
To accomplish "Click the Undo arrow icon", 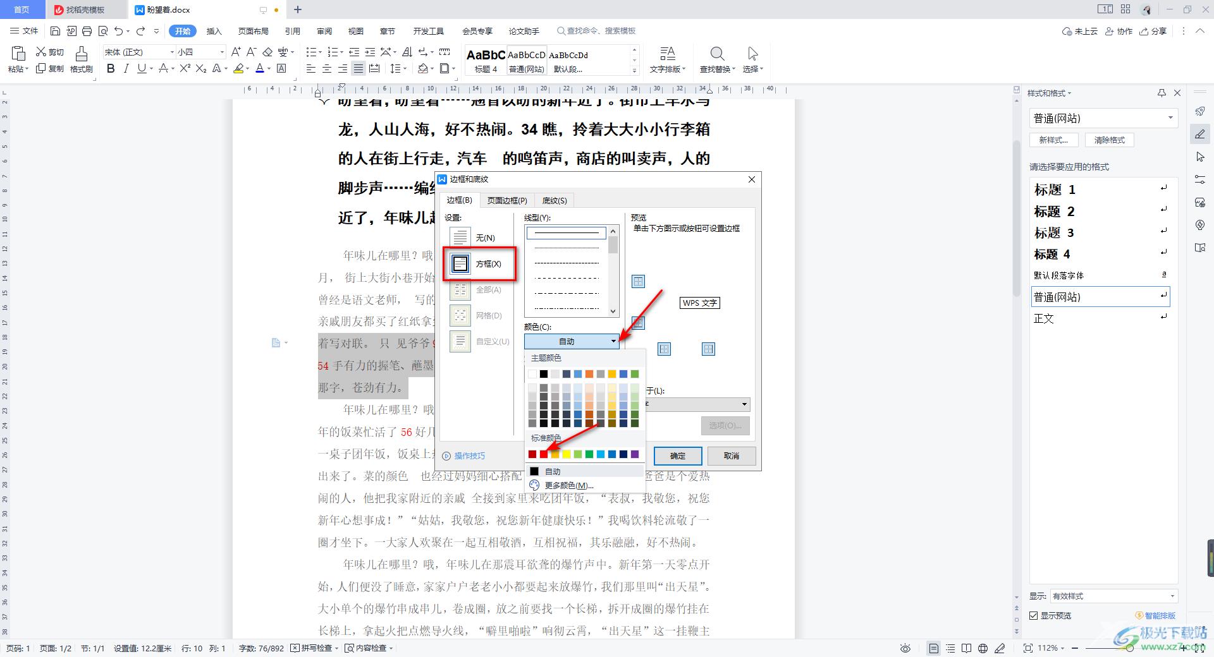I will (x=118, y=31).
